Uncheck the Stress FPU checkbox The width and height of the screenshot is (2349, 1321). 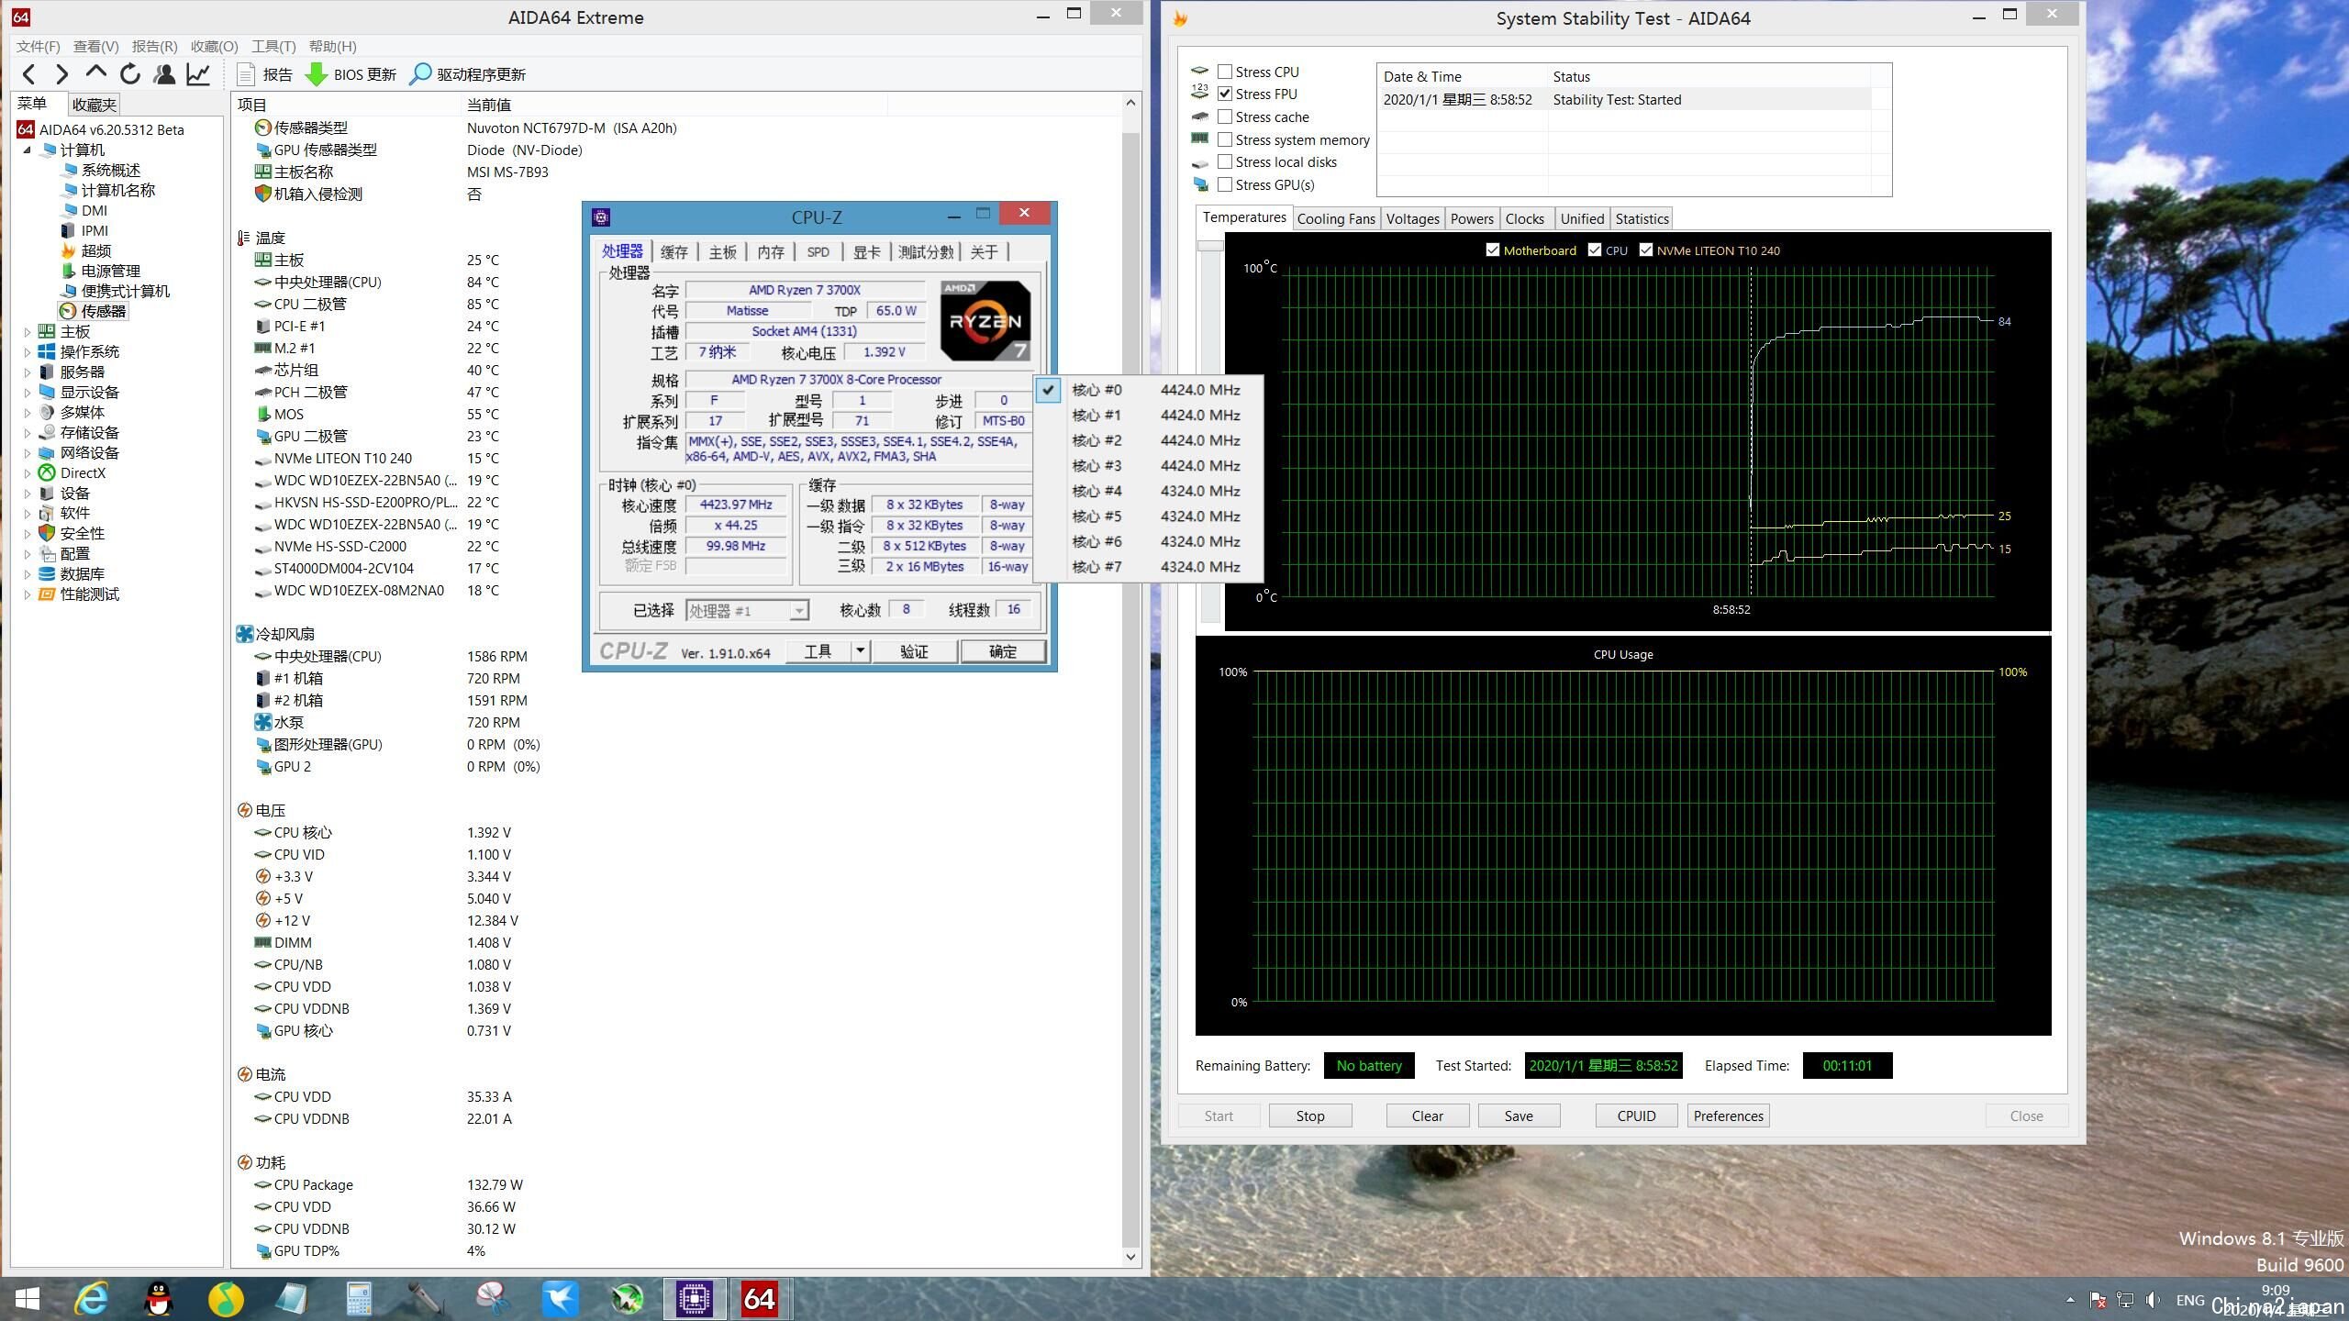pos(1225,94)
